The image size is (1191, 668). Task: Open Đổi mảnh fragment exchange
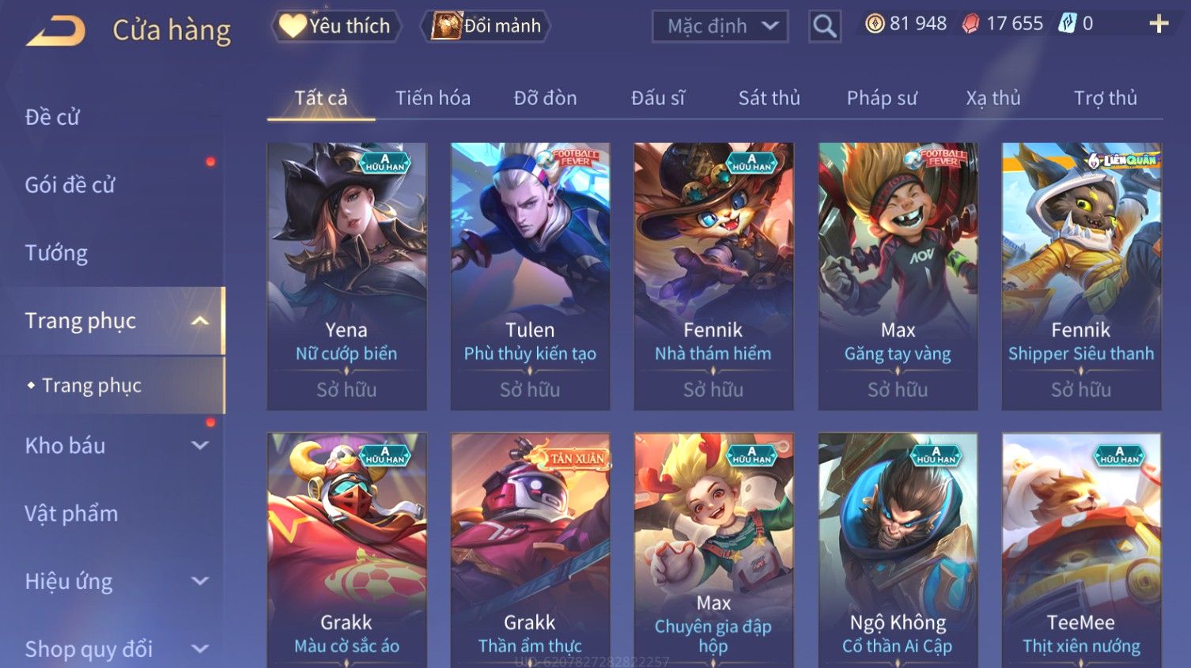point(486,26)
